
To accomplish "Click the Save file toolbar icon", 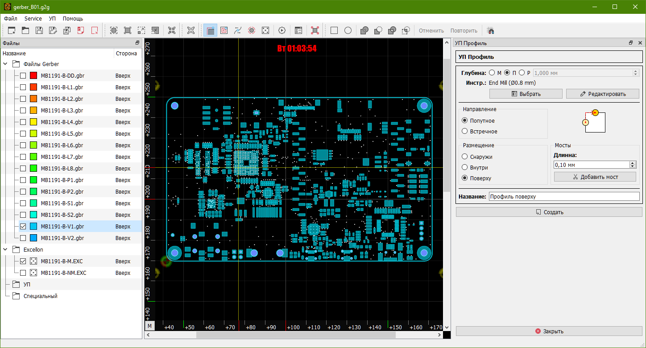I will [39, 31].
